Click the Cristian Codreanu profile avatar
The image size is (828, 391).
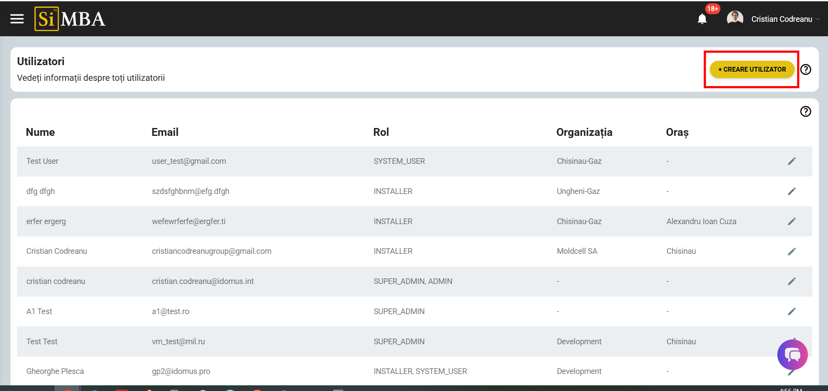point(735,19)
